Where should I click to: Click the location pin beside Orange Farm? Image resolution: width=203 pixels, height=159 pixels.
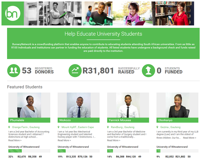(x=9, y=127)
